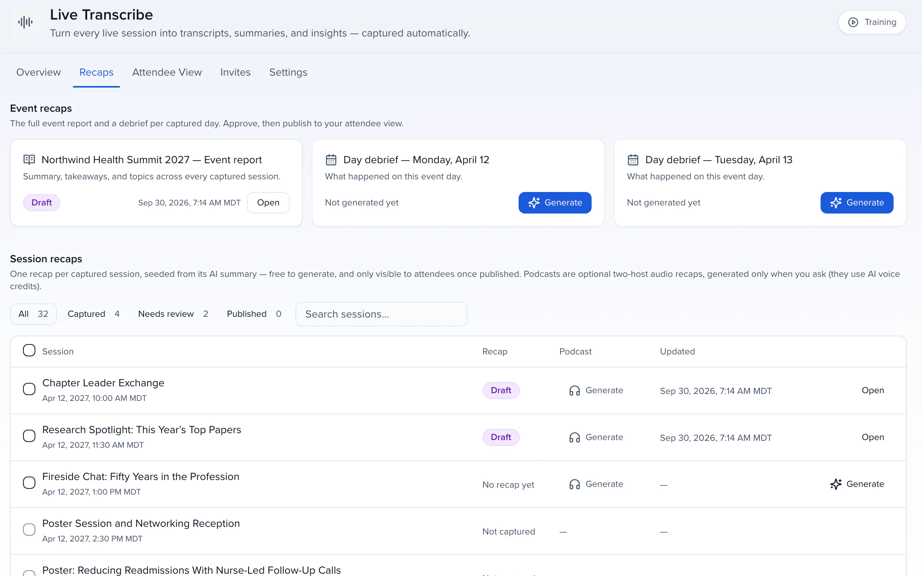Click 'Poster Session and Networking Reception' title
This screenshot has width=922, height=576.
[141, 523]
